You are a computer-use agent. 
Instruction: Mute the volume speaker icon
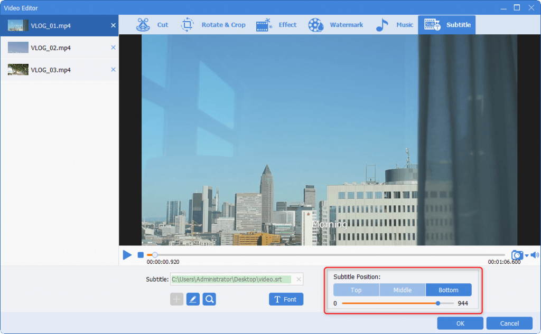(x=534, y=255)
